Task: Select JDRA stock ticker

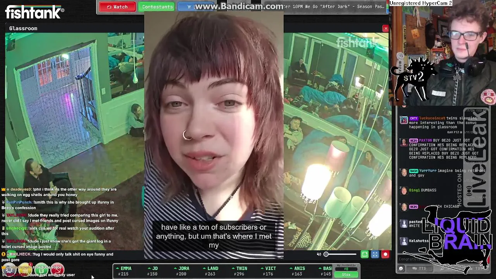Action: pos(181,271)
